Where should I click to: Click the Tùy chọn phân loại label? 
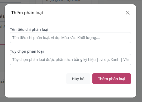(x=27, y=51)
